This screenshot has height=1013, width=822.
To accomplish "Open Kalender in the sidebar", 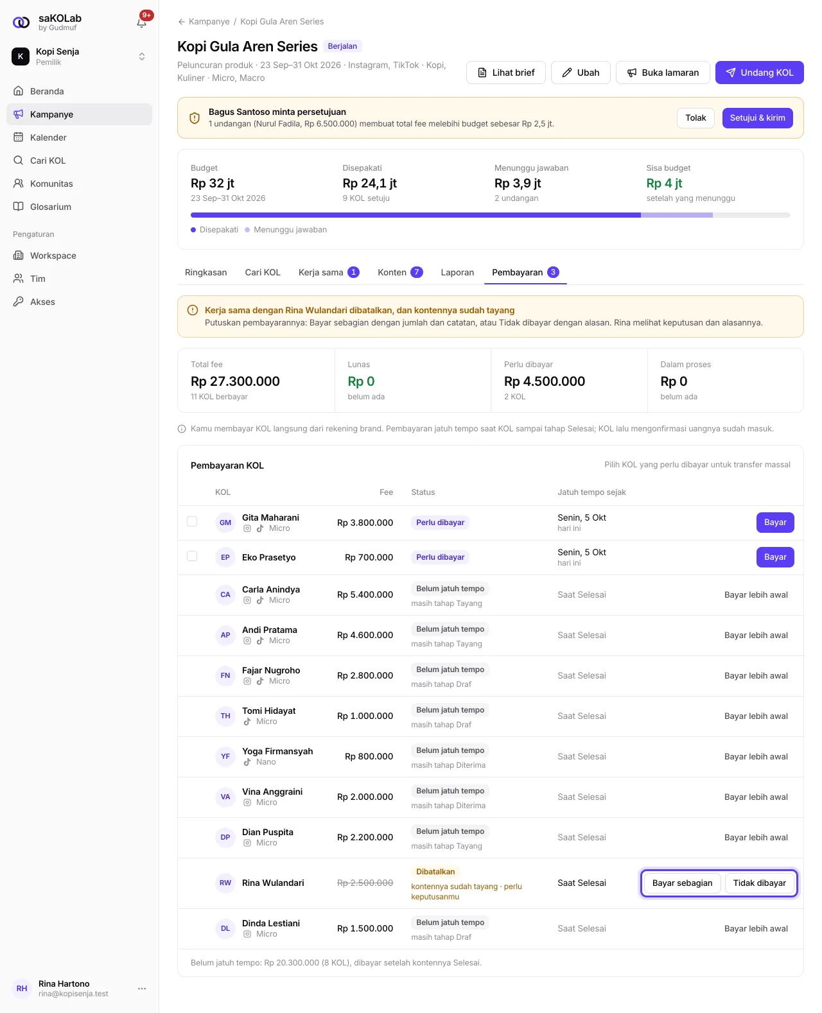I will (x=80, y=137).
